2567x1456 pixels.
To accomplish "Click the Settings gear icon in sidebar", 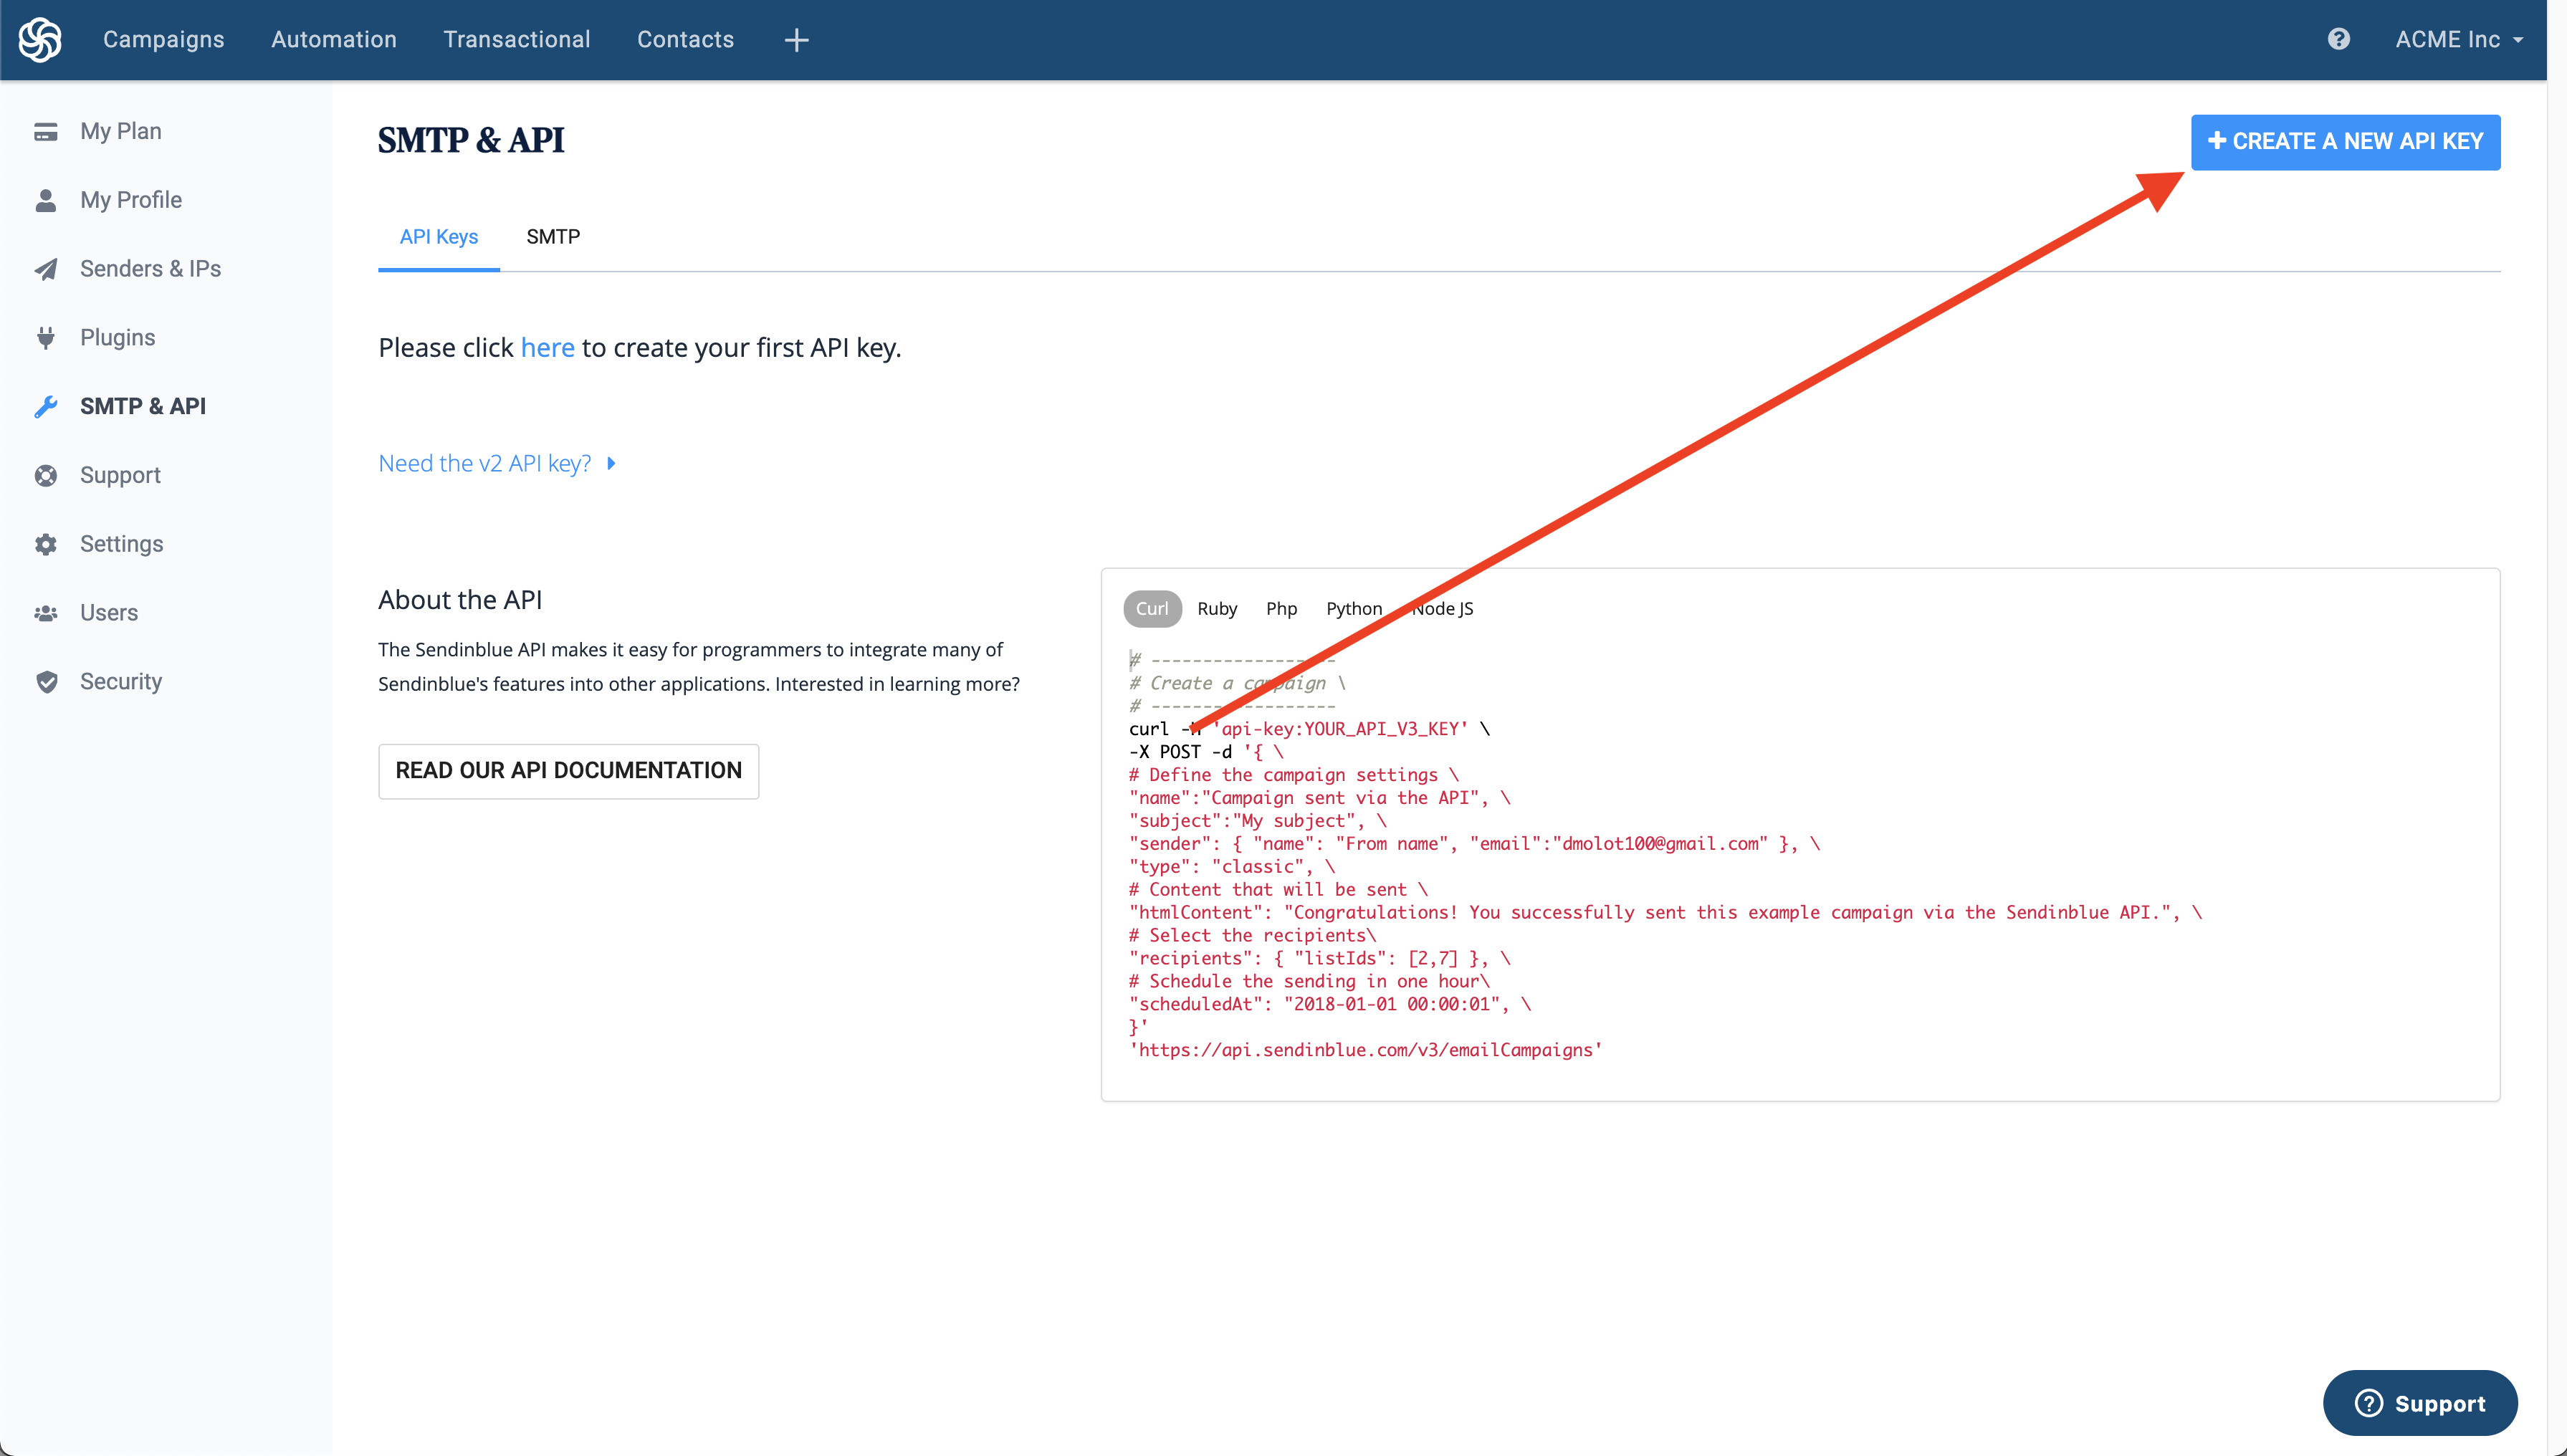I will pos(45,544).
